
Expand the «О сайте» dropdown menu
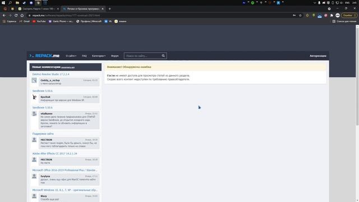(x=71, y=56)
